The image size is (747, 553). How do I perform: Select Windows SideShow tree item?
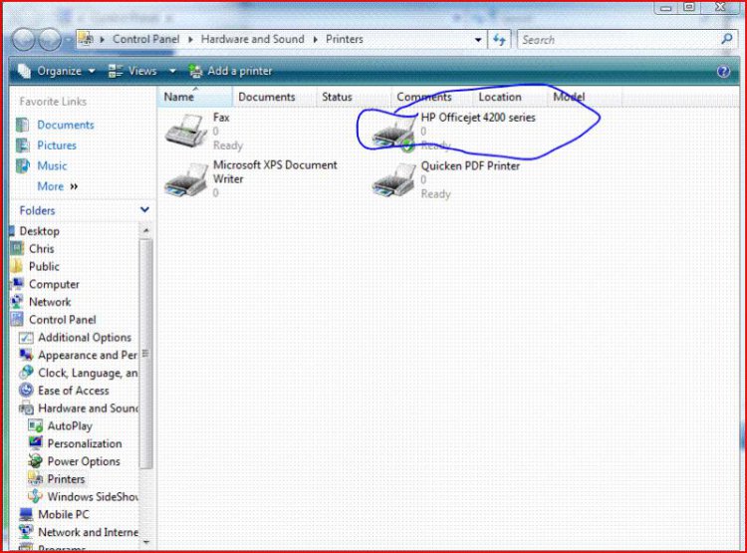click(93, 497)
